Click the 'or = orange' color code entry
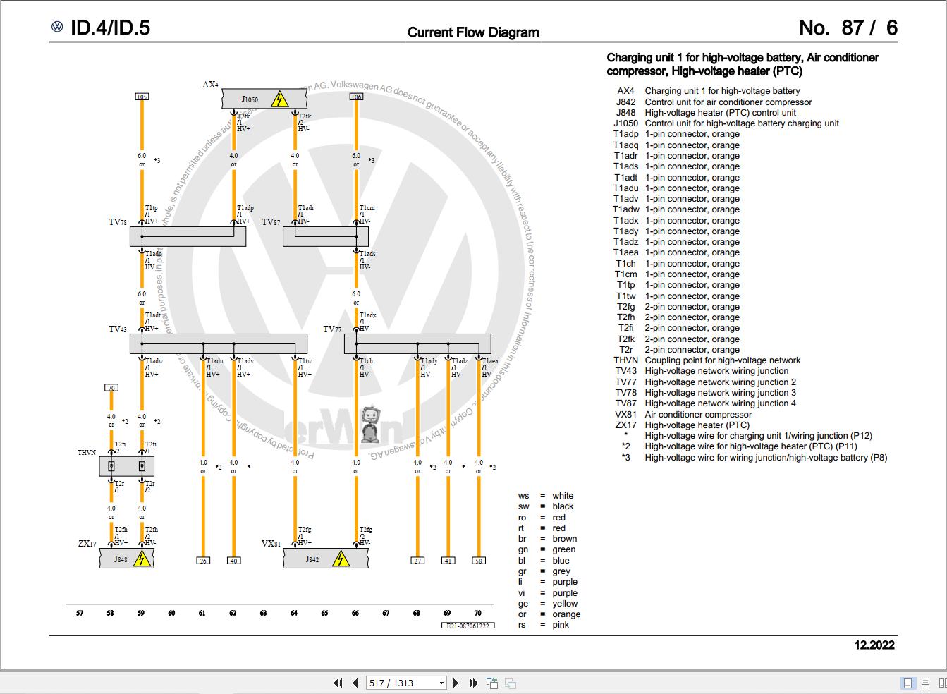Viewport: 947px width, 694px height. [549, 614]
